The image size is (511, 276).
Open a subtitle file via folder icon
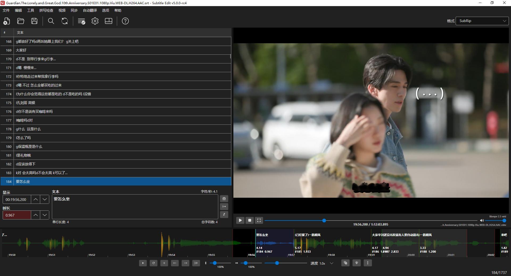[20, 21]
